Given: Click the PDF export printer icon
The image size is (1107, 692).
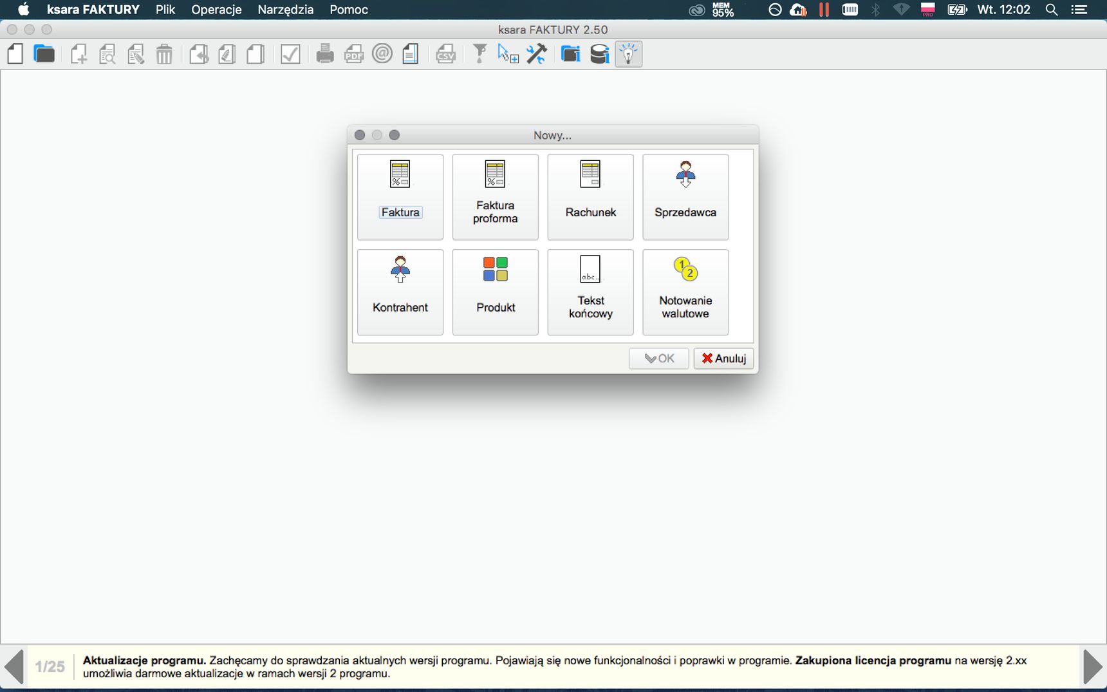Looking at the screenshot, I should [354, 54].
